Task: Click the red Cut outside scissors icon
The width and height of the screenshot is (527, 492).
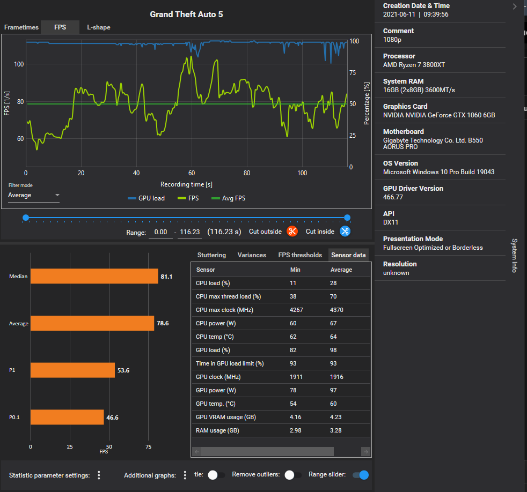Action: pyautogui.click(x=292, y=231)
